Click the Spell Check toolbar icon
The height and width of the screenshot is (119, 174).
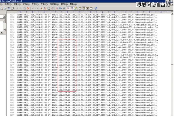point(9,8)
